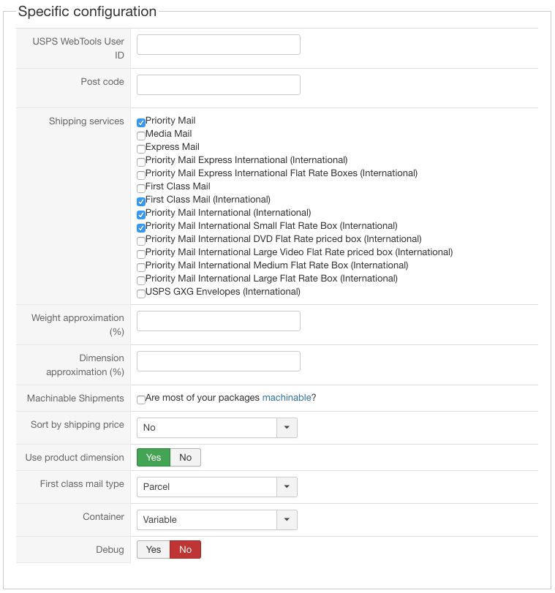Open the Container dropdown
Viewport: 555px width, 593px height.
216,520
